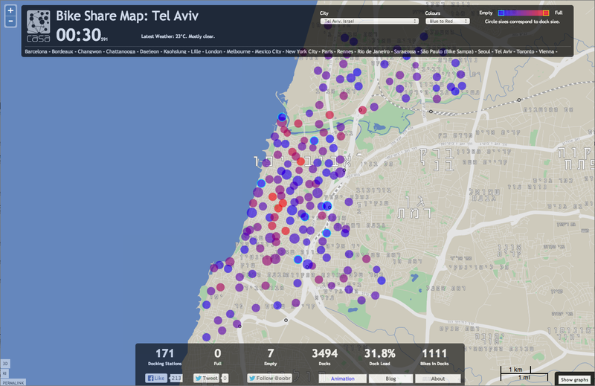Click the 31.8% Dock Load statistic
This screenshot has width=595, height=386.
pos(379,357)
